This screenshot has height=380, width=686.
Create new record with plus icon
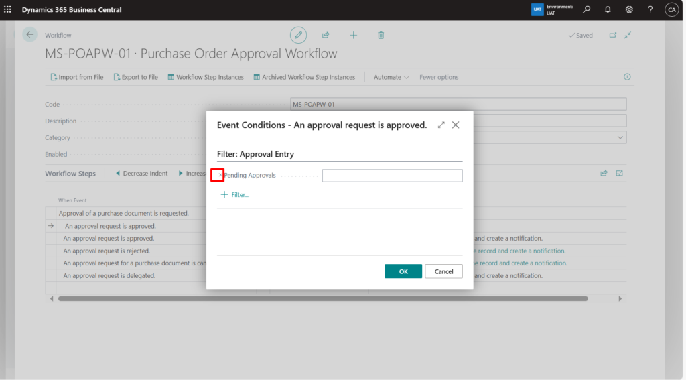coord(354,35)
